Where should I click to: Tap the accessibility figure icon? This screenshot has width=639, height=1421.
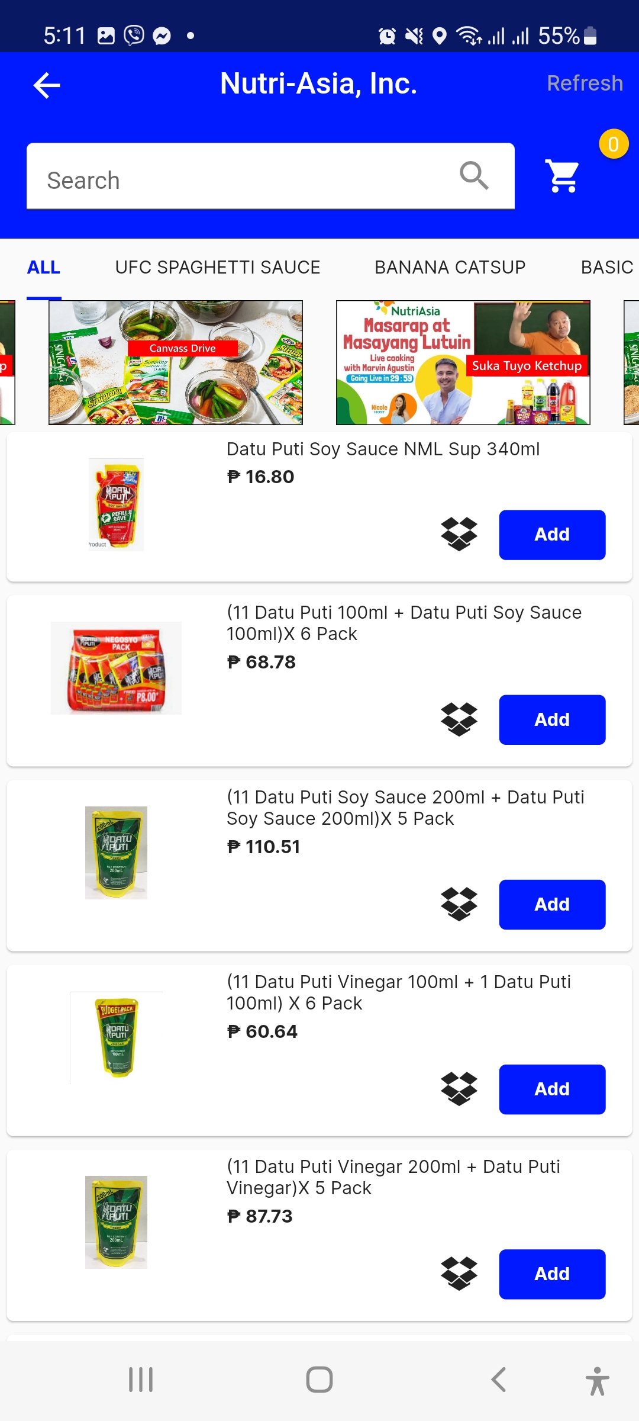(597, 1381)
